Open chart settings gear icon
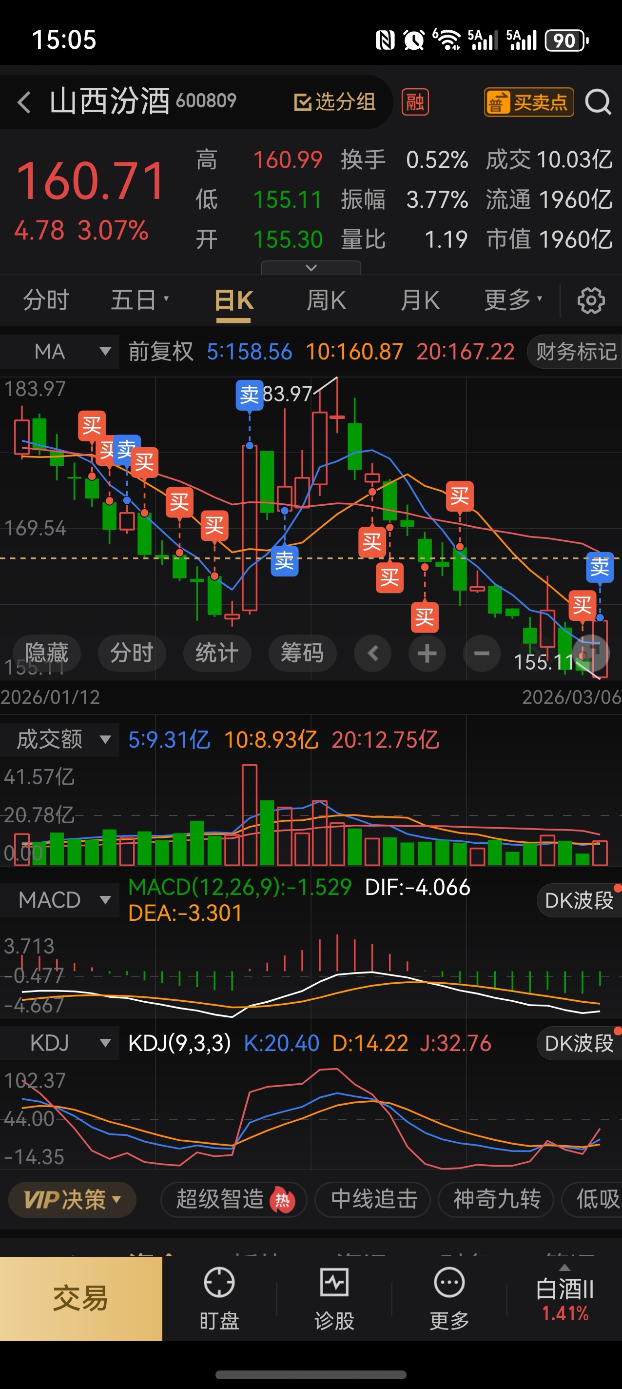The width and height of the screenshot is (622, 1389). 591,300
